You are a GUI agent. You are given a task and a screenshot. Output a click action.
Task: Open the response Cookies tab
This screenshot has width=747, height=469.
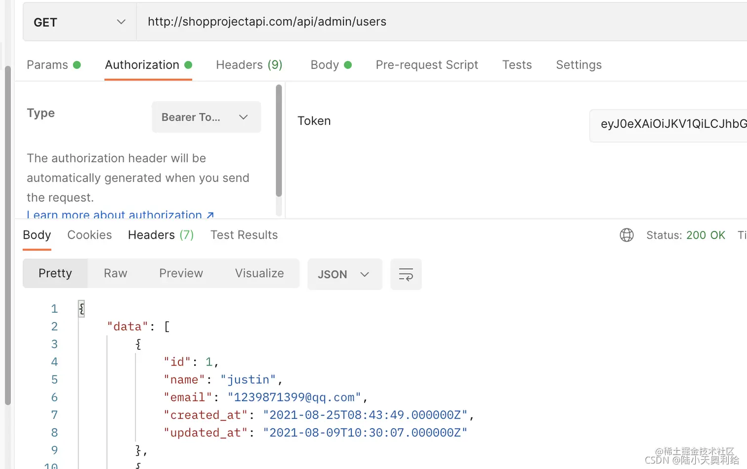coord(89,235)
